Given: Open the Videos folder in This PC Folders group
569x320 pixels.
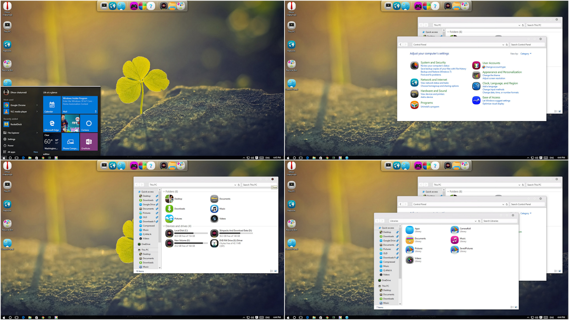Looking at the screenshot, I should click(218, 219).
